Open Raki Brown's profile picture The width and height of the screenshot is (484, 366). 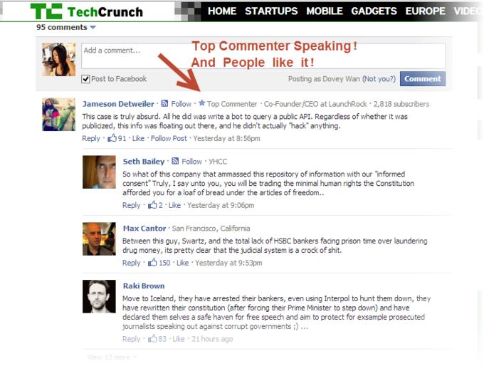99,296
